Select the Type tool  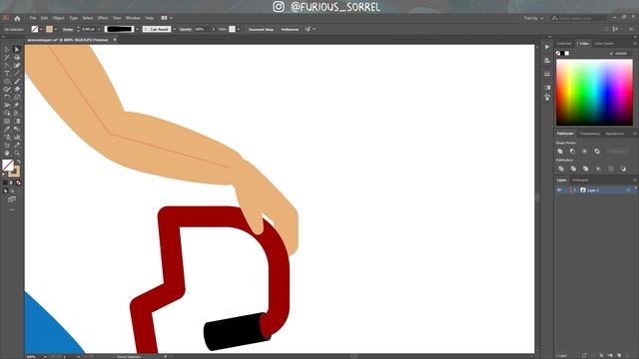tap(7, 73)
